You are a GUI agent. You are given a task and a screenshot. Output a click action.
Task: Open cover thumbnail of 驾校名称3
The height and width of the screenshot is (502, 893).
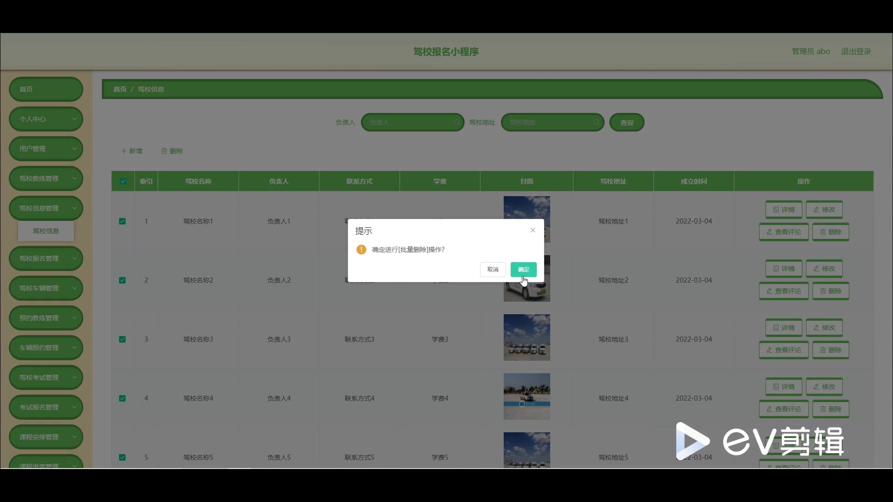(526, 337)
